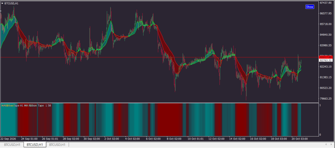
Task: Select the active middle BTCUSD,H1 tab
Action: click(35, 145)
